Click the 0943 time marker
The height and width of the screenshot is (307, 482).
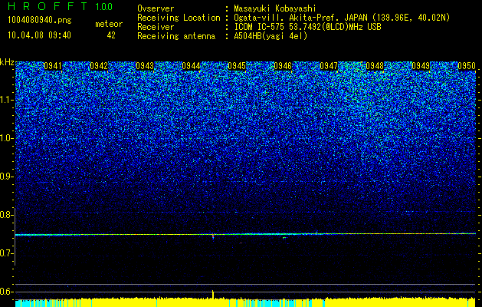(145, 66)
